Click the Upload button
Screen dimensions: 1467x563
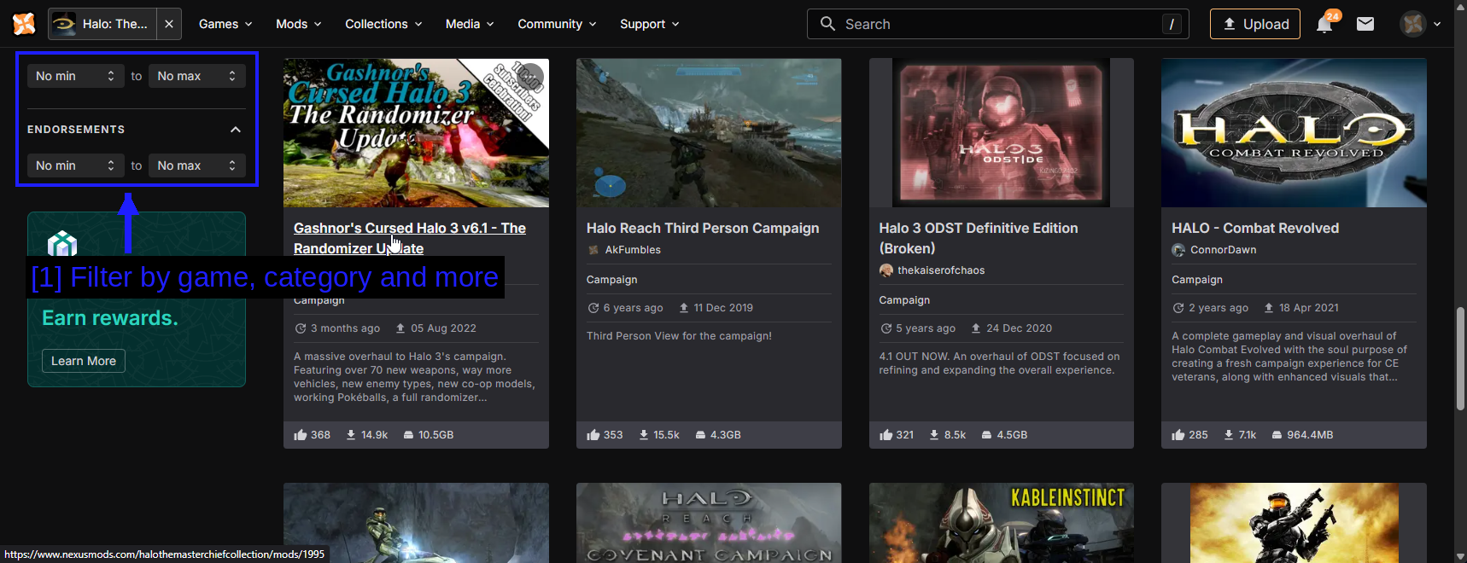coord(1255,24)
